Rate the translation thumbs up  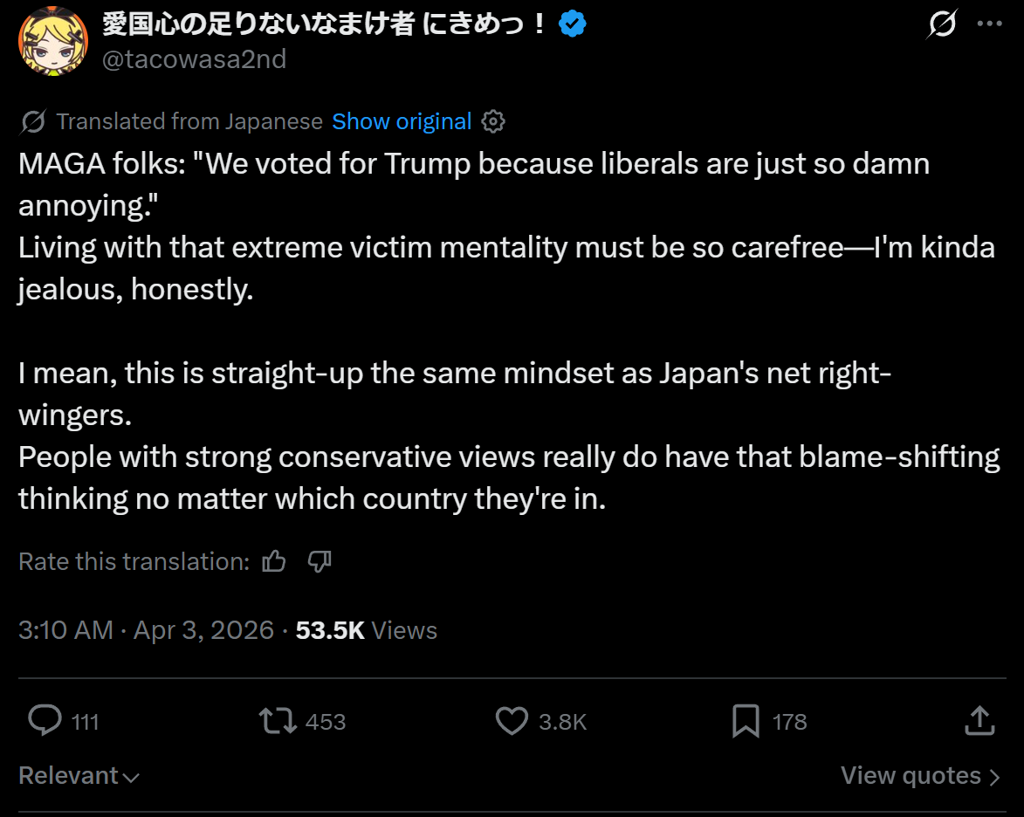click(274, 561)
